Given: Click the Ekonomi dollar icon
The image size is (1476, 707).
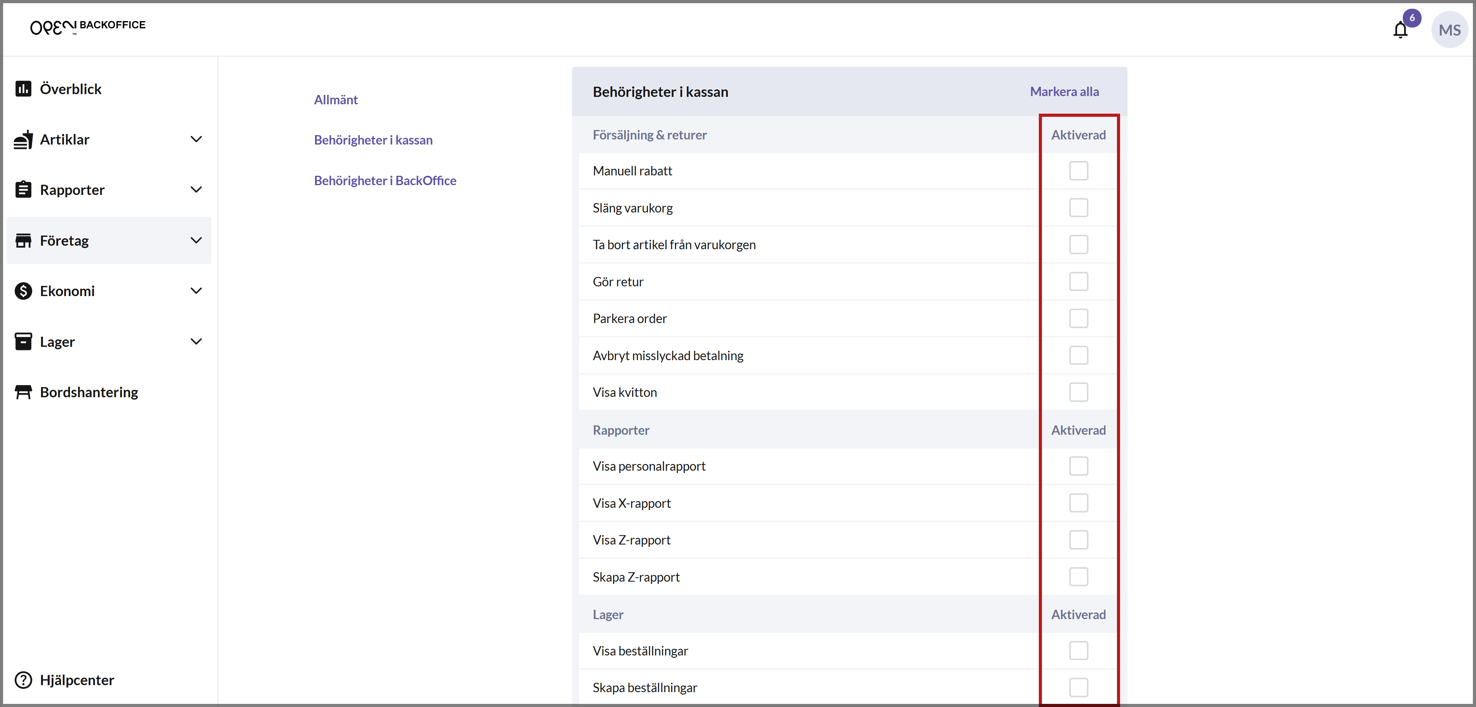Looking at the screenshot, I should pyautogui.click(x=23, y=291).
